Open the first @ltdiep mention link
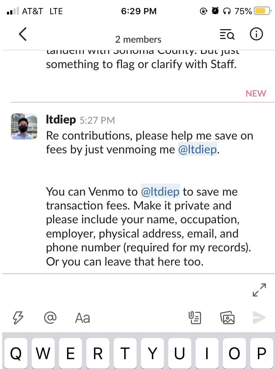Viewport: 275px width, 369px height. [x=198, y=149]
